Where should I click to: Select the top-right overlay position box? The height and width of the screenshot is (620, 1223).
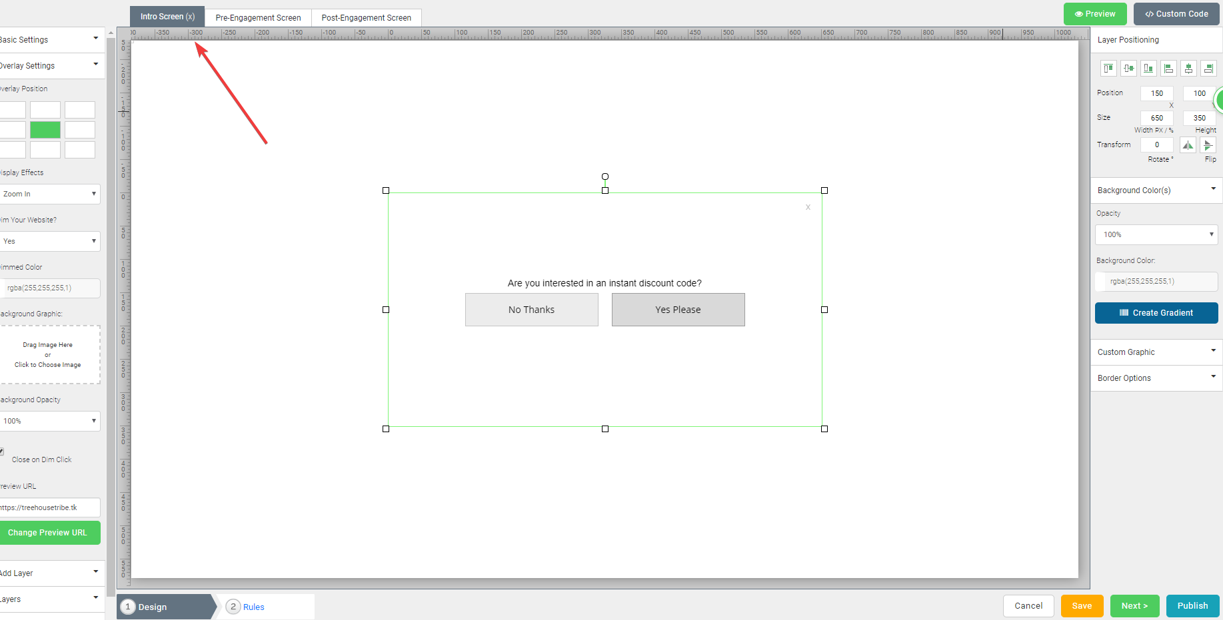pyautogui.click(x=80, y=110)
